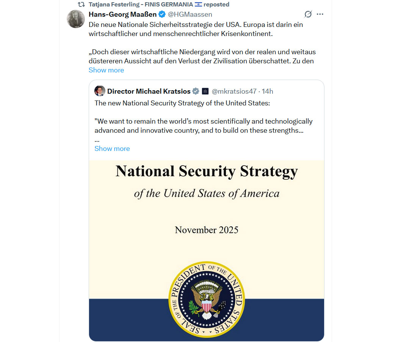Click the repost arrows icon above the post
The height and width of the screenshot is (342, 398).
tap(81, 5)
